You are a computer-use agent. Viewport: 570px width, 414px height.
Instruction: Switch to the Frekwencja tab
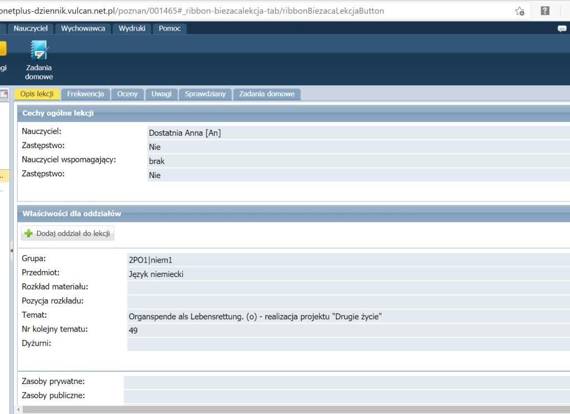85,94
